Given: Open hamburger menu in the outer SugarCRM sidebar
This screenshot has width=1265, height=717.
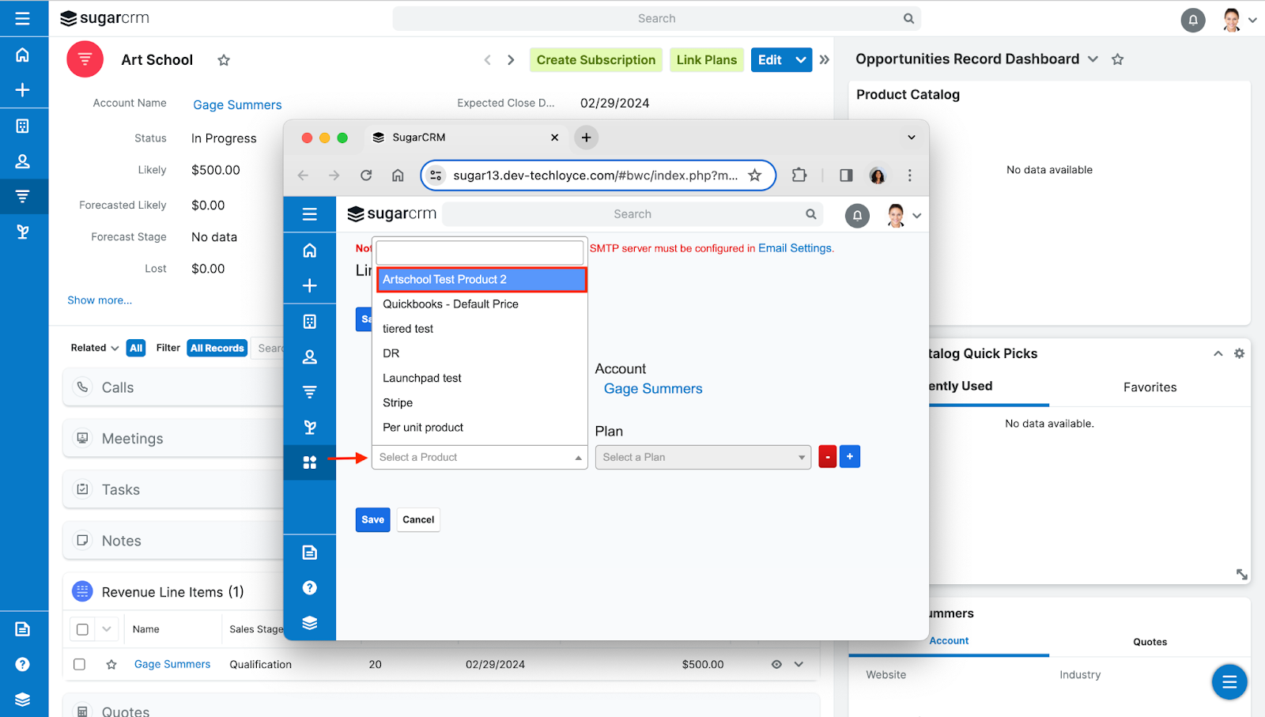Looking at the screenshot, I should (x=22, y=18).
